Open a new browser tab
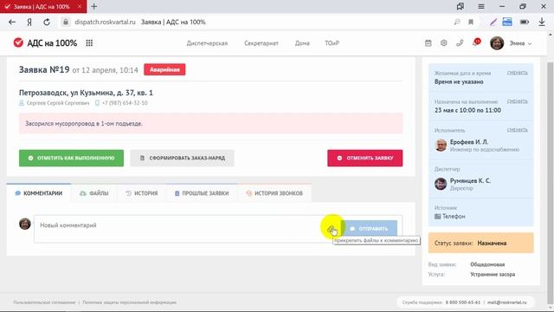554x312 pixels. point(94,6)
